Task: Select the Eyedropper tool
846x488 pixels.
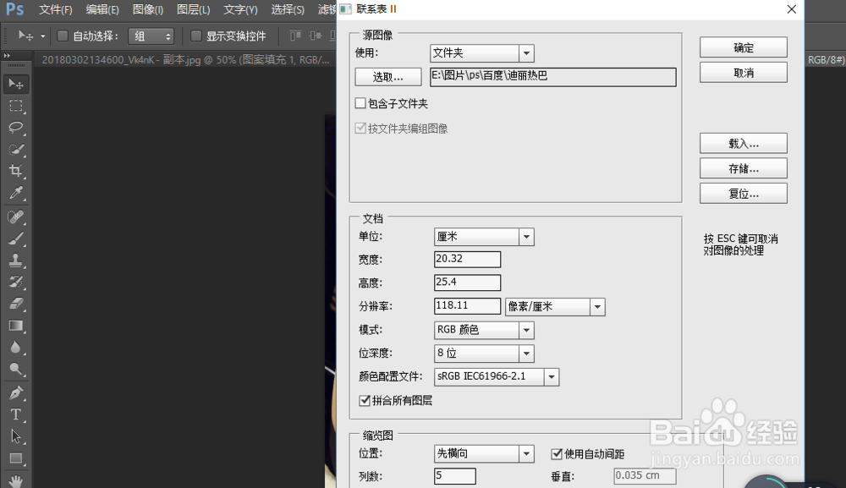Action: click(15, 193)
